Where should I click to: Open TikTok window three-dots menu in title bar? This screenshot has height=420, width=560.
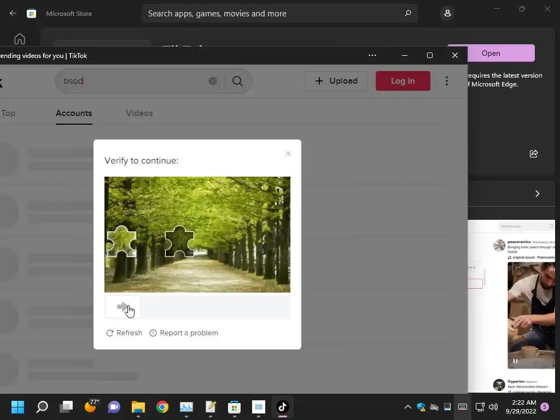point(372,55)
